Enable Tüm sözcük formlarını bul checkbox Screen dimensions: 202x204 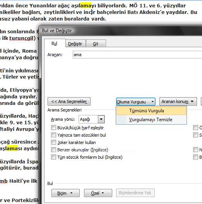pos(53,157)
